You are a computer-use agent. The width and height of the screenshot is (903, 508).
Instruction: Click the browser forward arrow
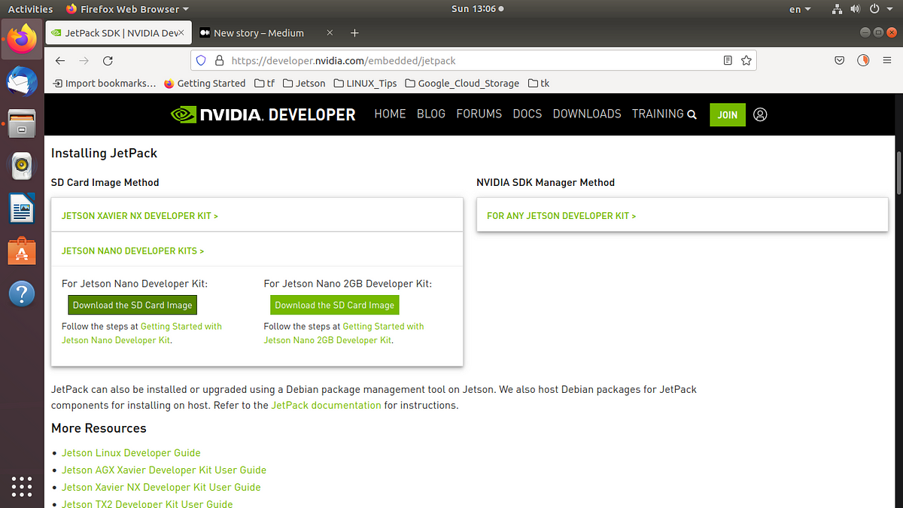(84, 60)
